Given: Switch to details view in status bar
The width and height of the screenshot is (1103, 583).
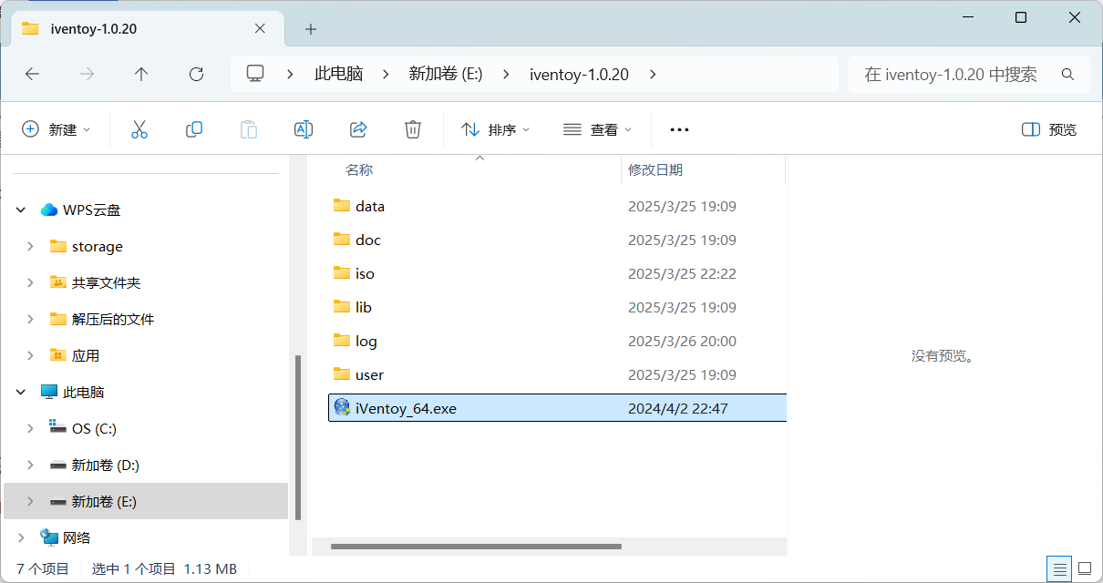Looking at the screenshot, I should [x=1059, y=568].
